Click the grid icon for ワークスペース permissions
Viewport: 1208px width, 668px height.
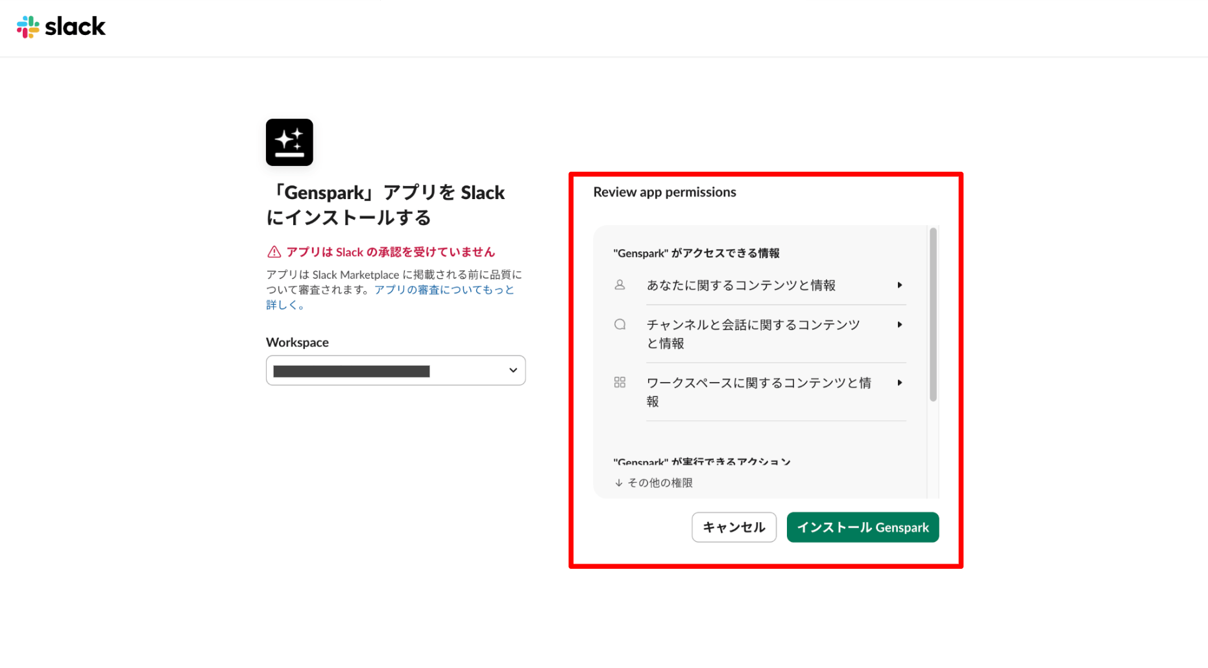pos(620,383)
